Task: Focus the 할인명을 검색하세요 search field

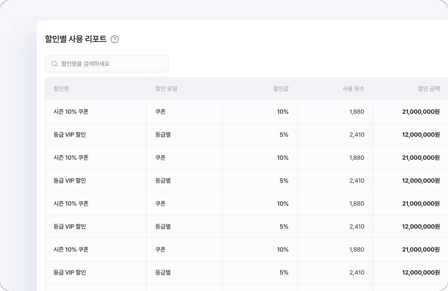Action: (x=107, y=64)
